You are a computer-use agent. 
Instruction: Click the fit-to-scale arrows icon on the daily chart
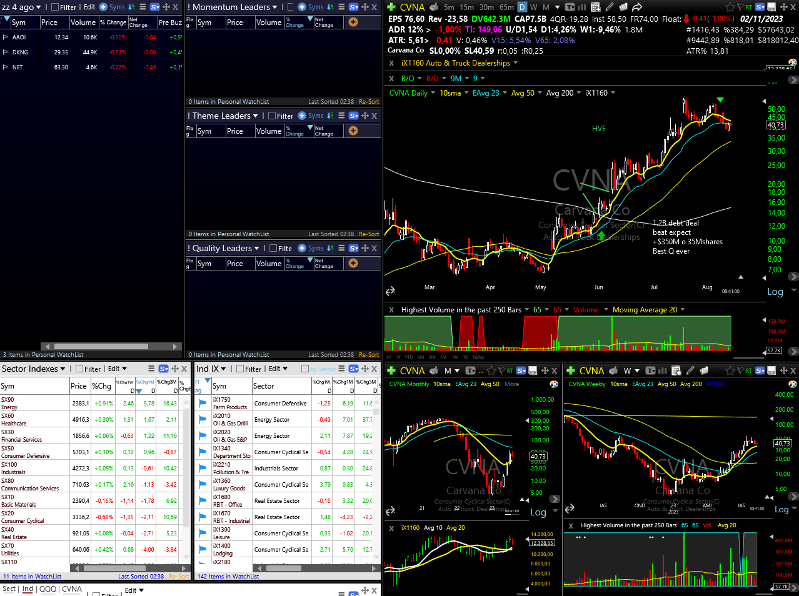coord(390,291)
